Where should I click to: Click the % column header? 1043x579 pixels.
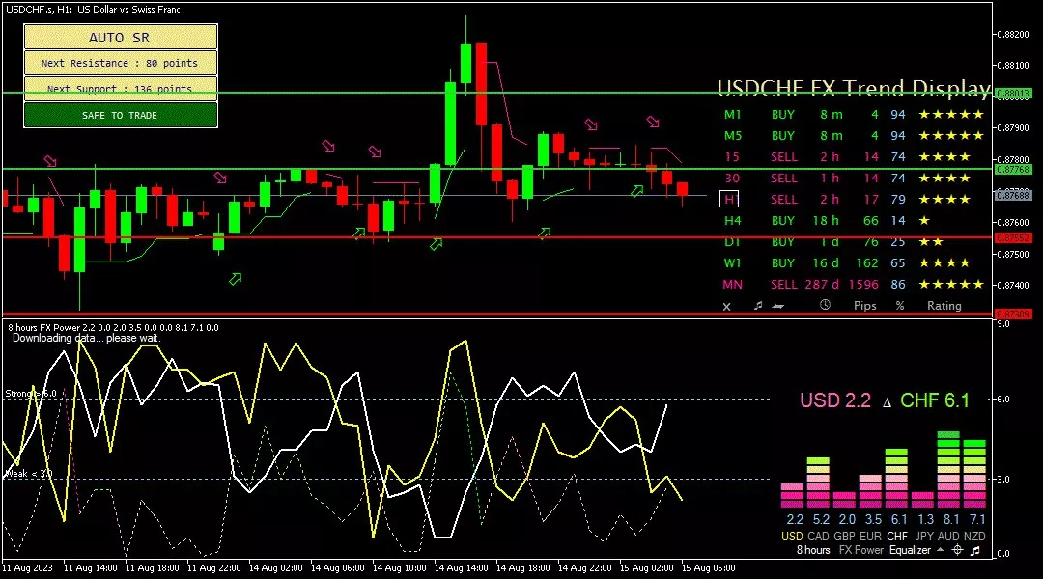[x=900, y=306]
